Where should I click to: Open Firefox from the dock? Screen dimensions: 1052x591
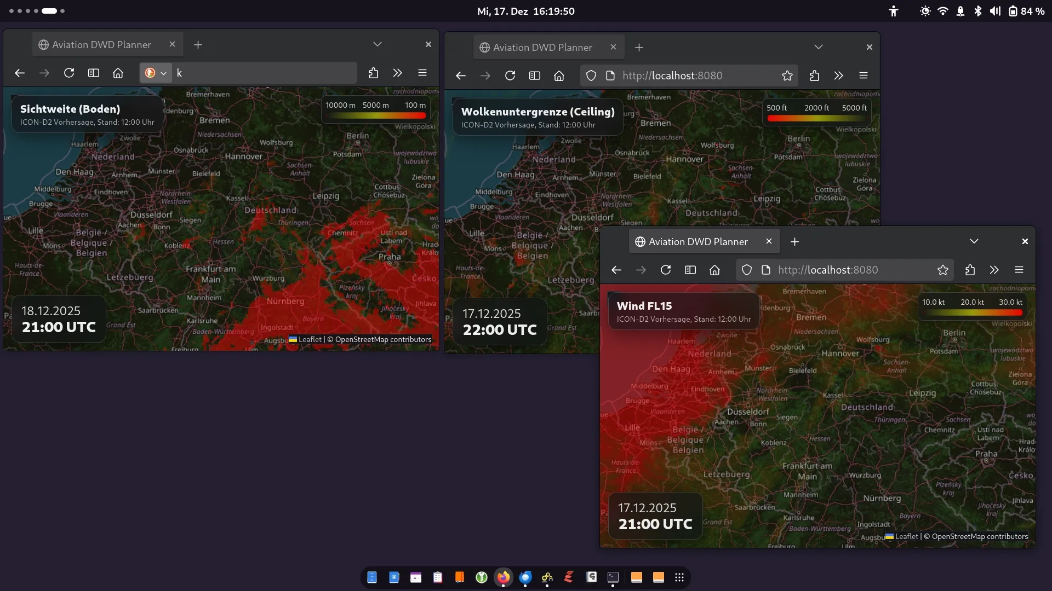(503, 577)
